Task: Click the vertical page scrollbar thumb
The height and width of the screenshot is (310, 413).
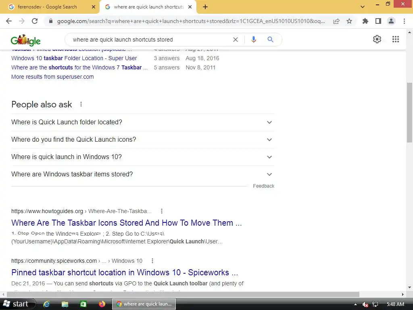Action: (410, 113)
